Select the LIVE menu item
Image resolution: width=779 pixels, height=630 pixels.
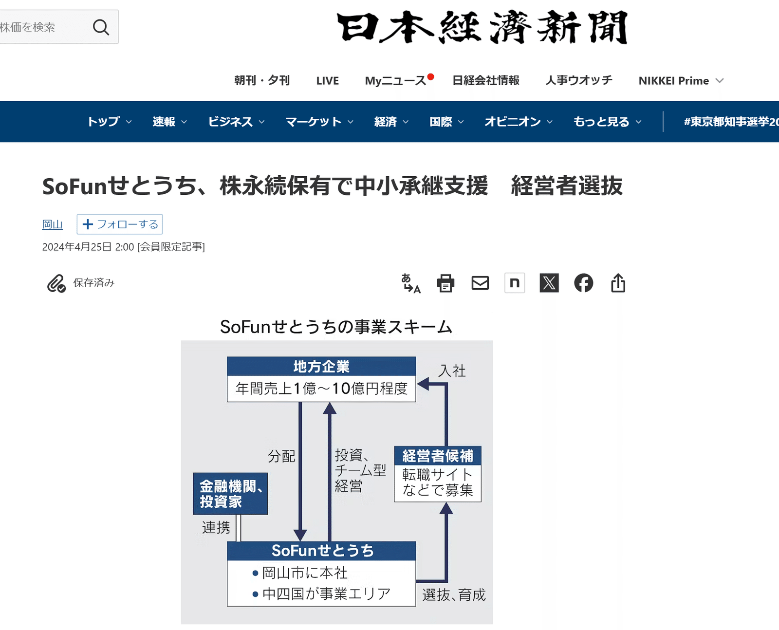(327, 80)
